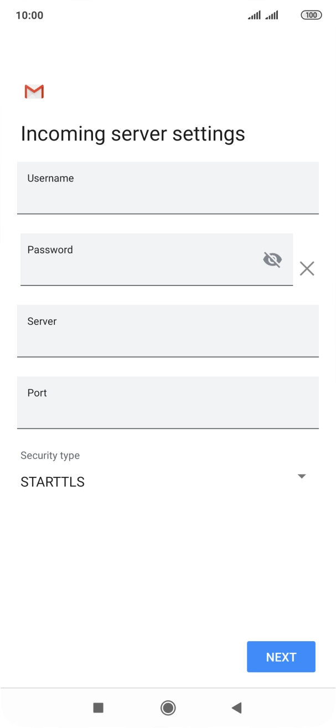Toggle password visibility with the eye icon
Viewport: 336px width, 728px height.
(272, 259)
